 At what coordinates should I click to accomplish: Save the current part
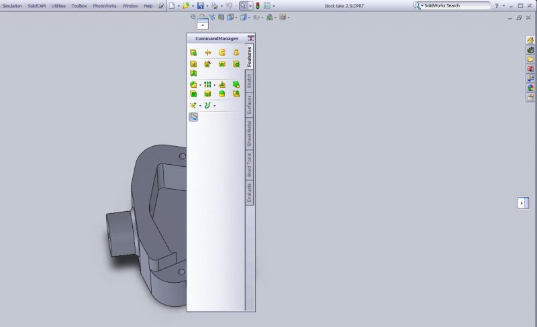(x=201, y=6)
